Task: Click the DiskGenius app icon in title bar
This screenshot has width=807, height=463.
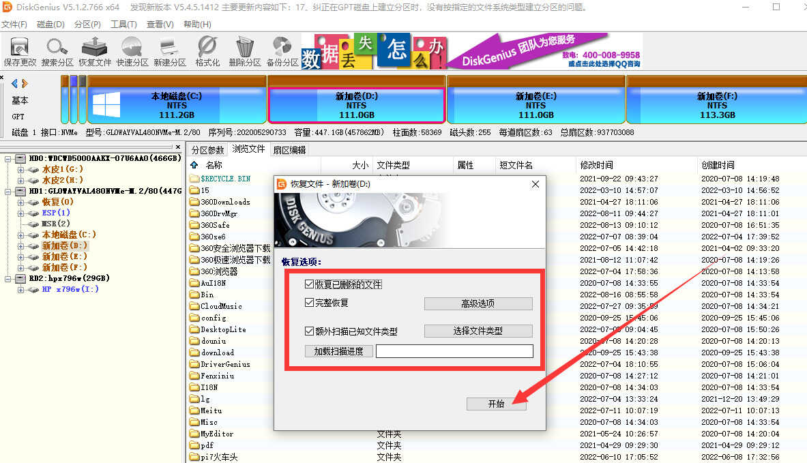Action: (x=8, y=7)
